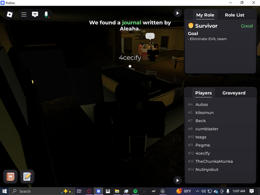Open the Opera browser taskbar icon
This screenshot has width=260, height=195.
pyautogui.click(x=89, y=191)
